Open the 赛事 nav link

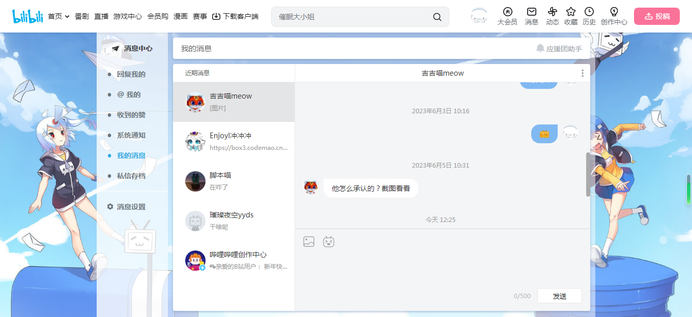tap(200, 16)
